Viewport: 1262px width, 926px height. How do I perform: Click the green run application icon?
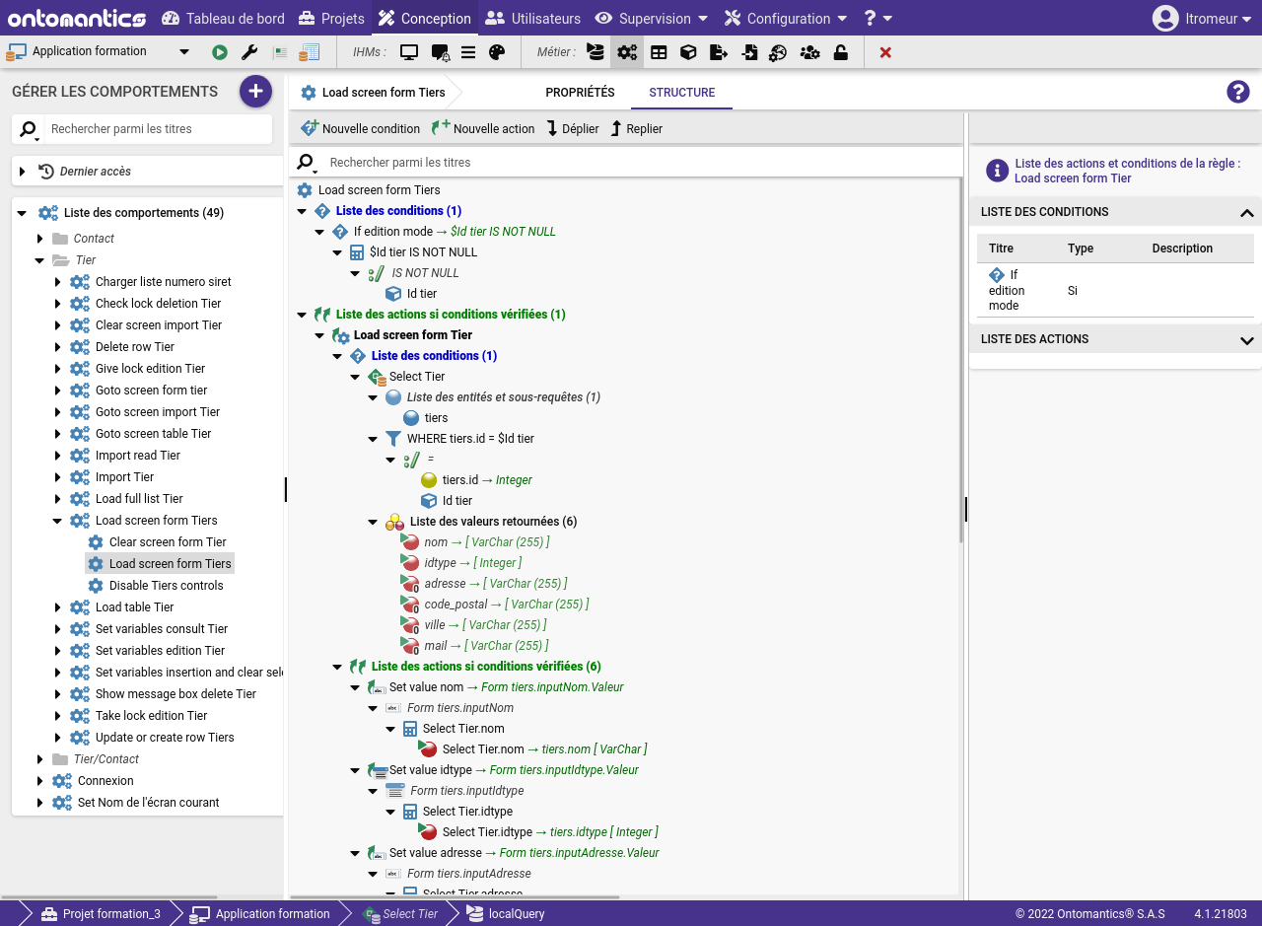coord(220,52)
